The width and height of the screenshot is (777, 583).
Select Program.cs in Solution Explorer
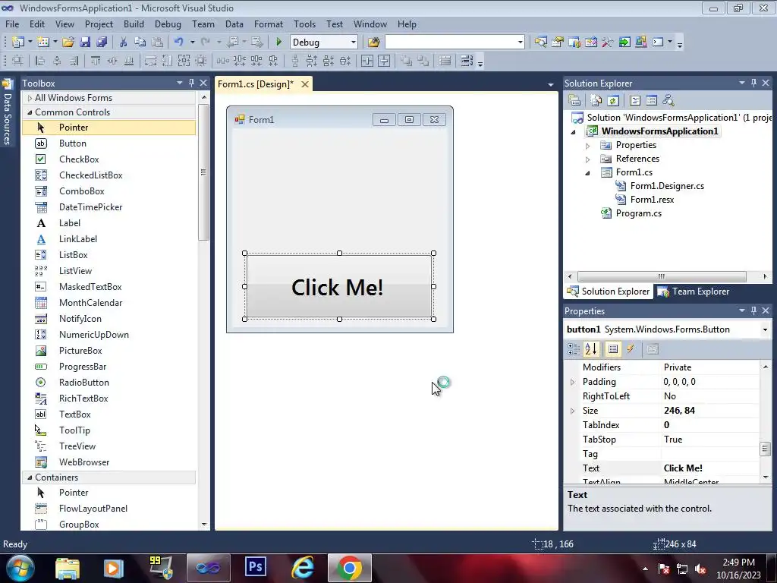coord(638,213)
